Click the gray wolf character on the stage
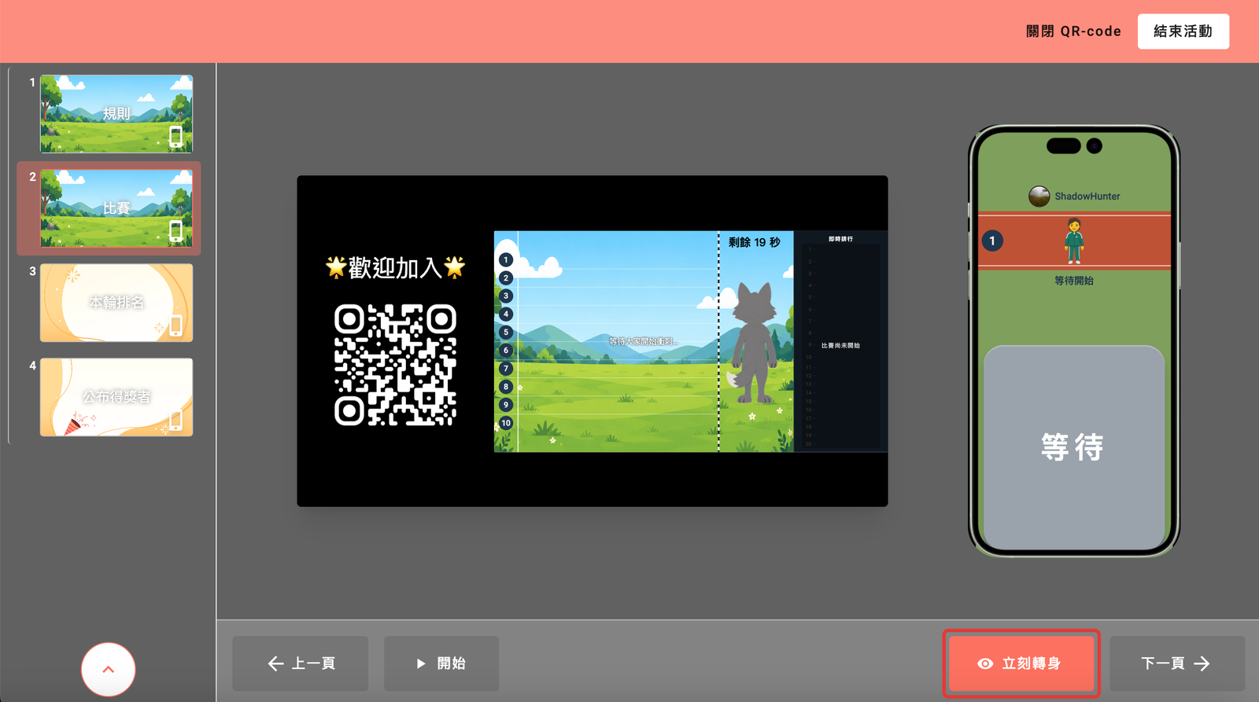Viewport: 1259px width, 702px height. pyautogui.click(x=755, y=343)
